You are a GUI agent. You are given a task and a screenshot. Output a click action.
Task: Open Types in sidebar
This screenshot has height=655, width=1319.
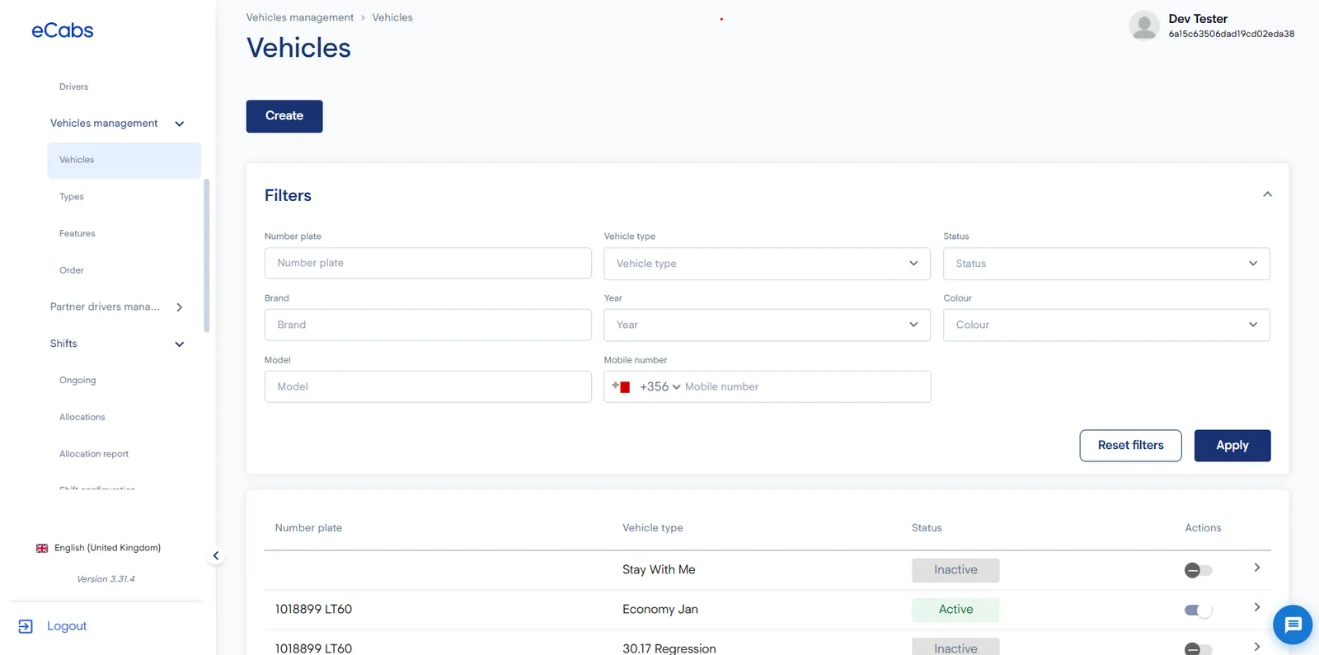(72, 197)
